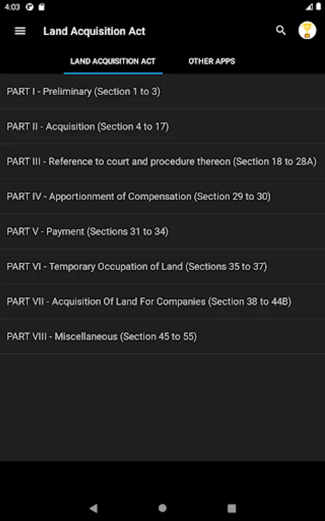This screenshot has width=325, height=521.
Task: Tap the recent apps square button
Action: (231, 508)
